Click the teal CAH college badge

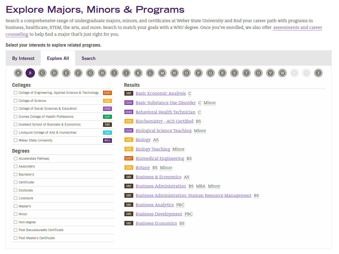[x=107, y=133]
